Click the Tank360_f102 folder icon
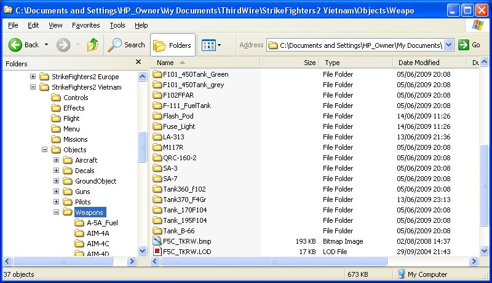The width and height of the screenshot is (492, 283). tap(157, 189)
